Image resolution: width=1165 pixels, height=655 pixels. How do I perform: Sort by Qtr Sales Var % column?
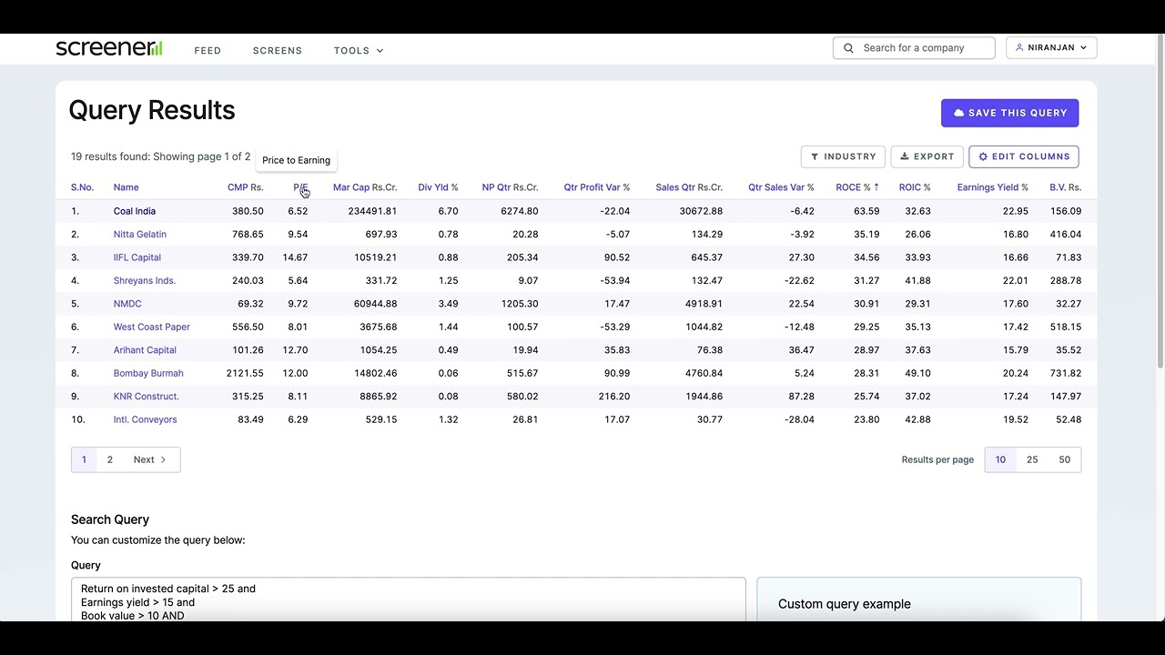pyautogui.click(x=781, y=187)
